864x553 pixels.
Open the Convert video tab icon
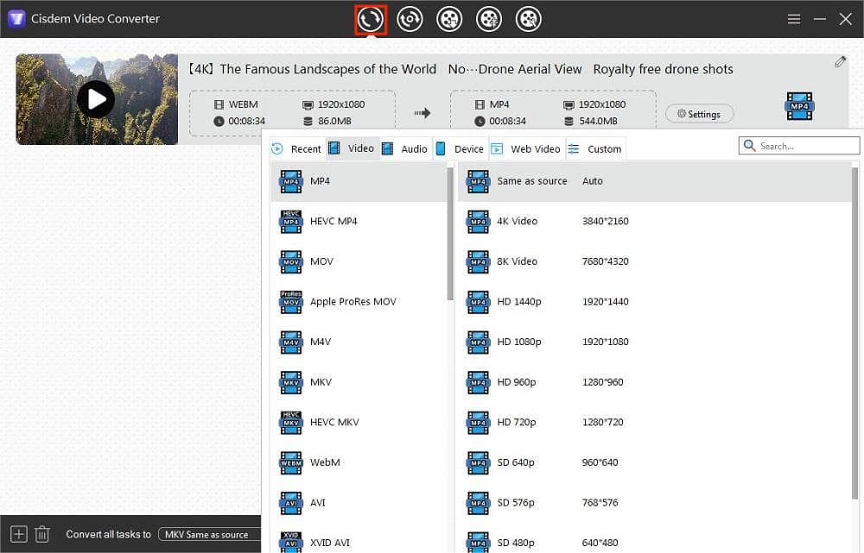tap(371, 19)
